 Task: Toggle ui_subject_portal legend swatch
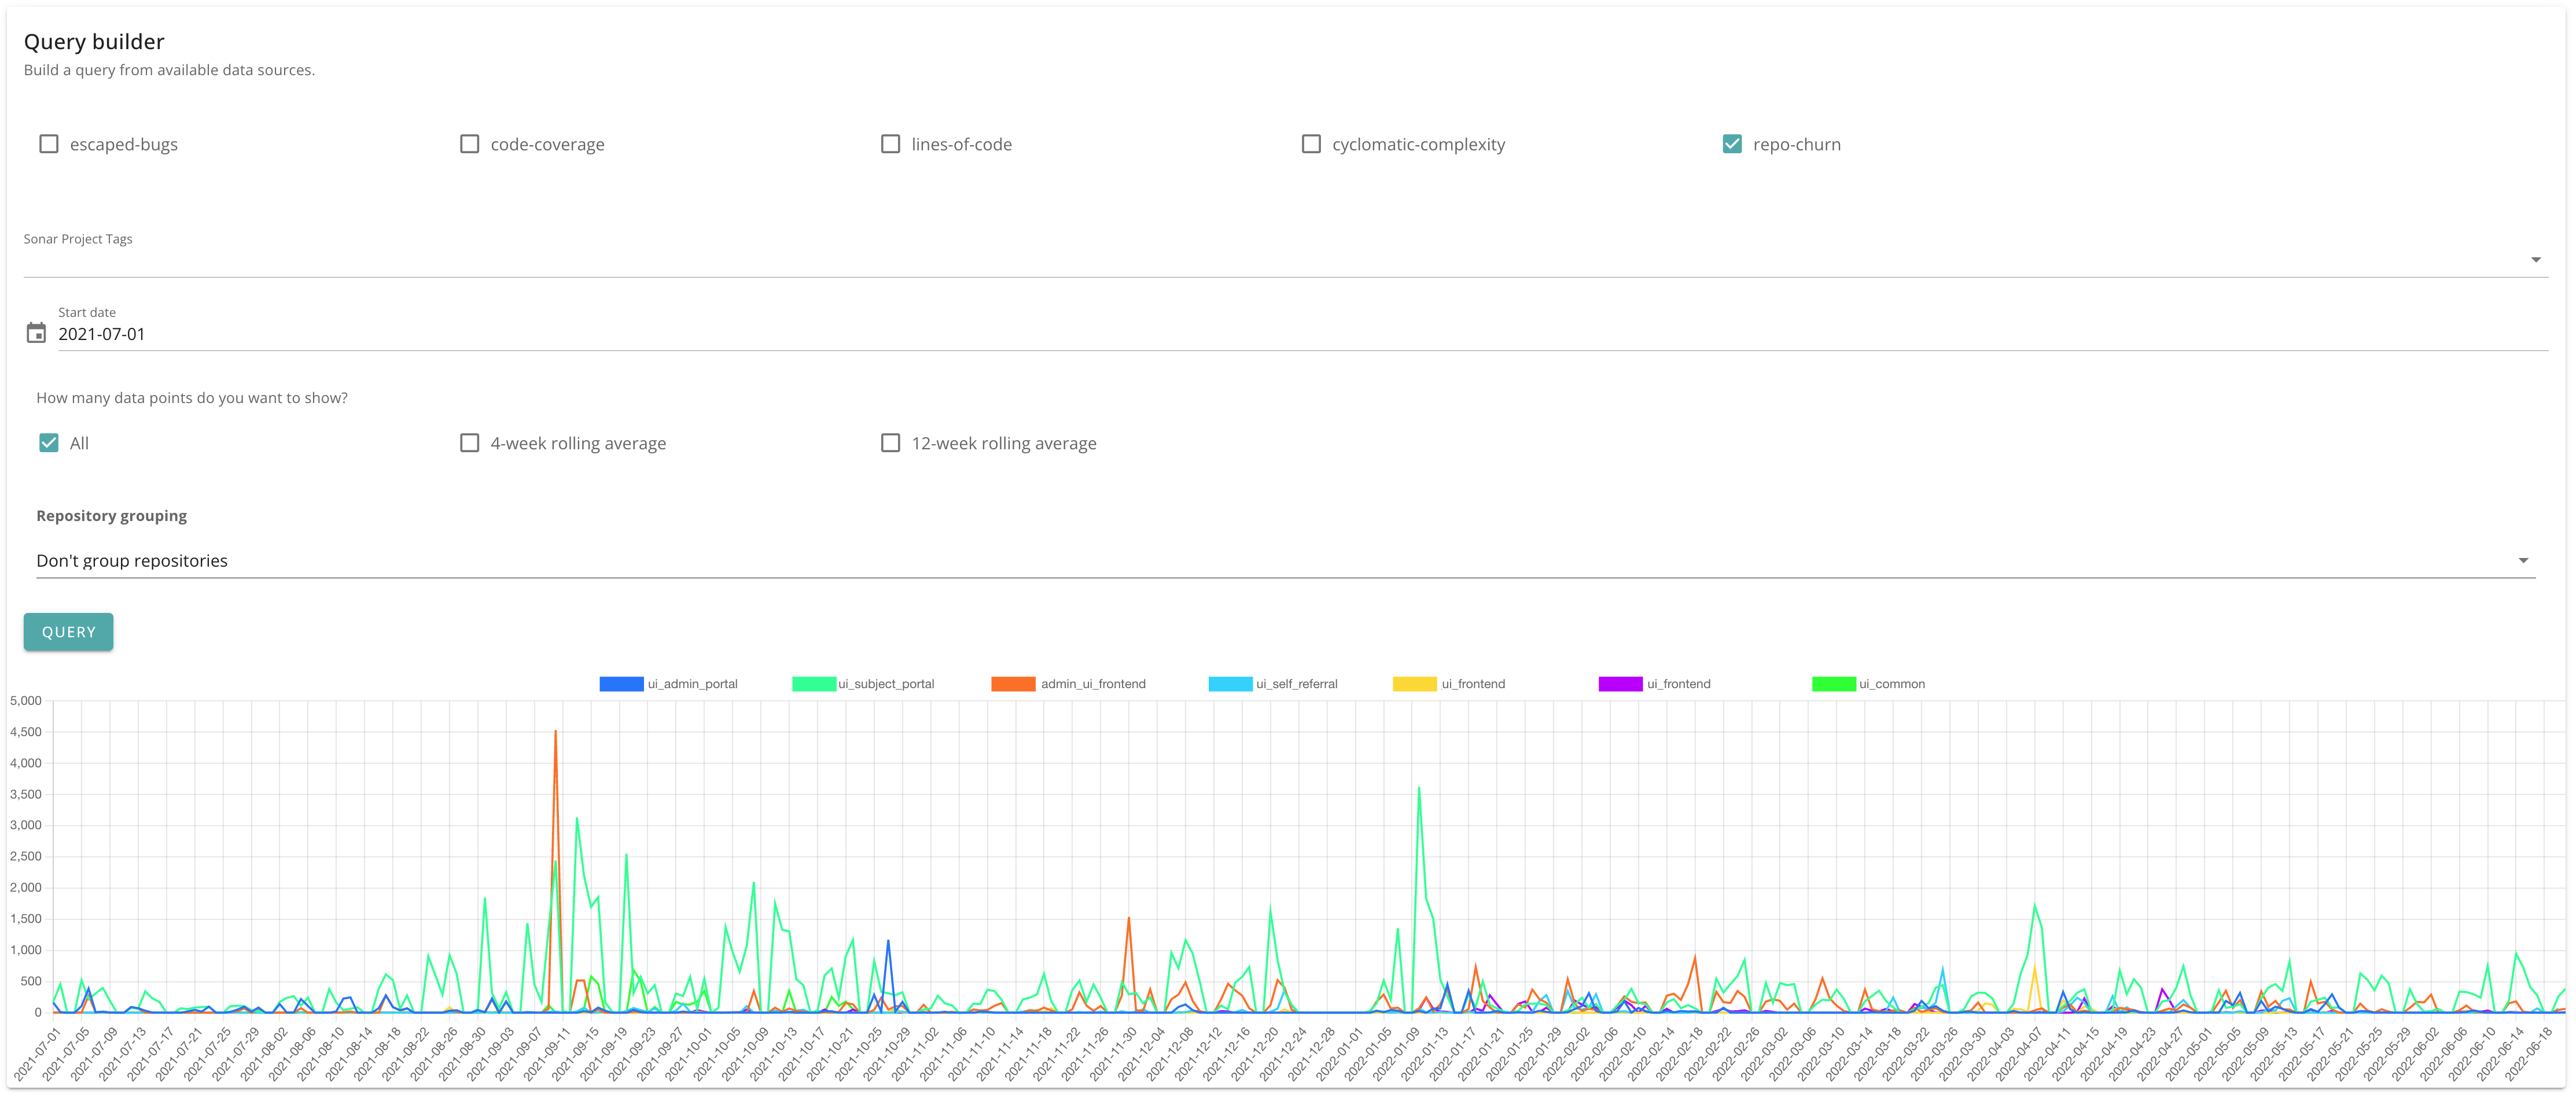814,685
